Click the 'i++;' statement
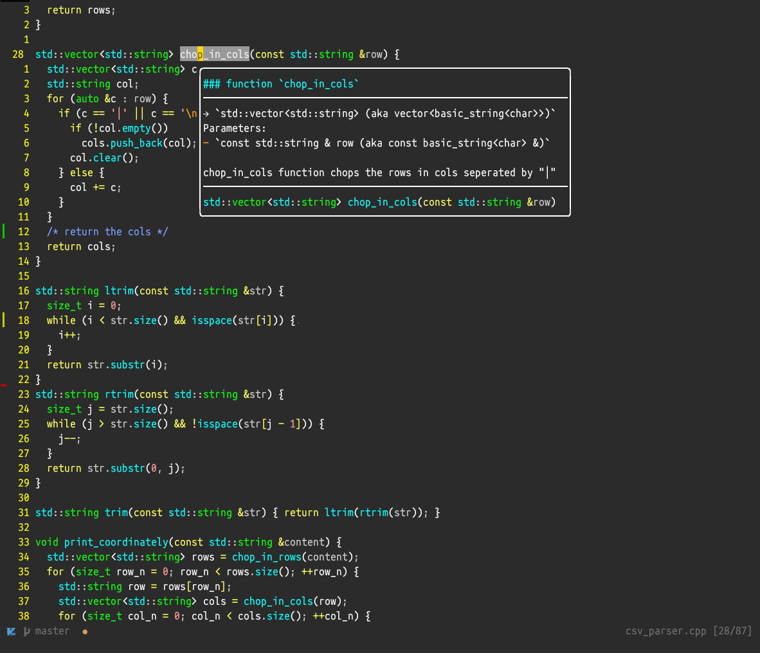Image resolution: width=760 pixels, height=653 pixels. (69, 335)
